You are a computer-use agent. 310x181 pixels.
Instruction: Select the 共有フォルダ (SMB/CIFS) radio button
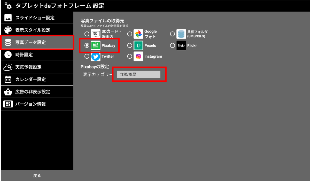[x=173, y=34]
